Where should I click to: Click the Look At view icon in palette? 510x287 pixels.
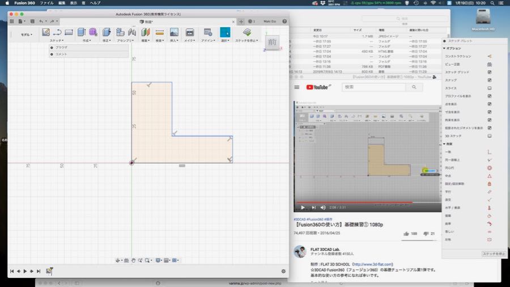[x=489, y=65]
